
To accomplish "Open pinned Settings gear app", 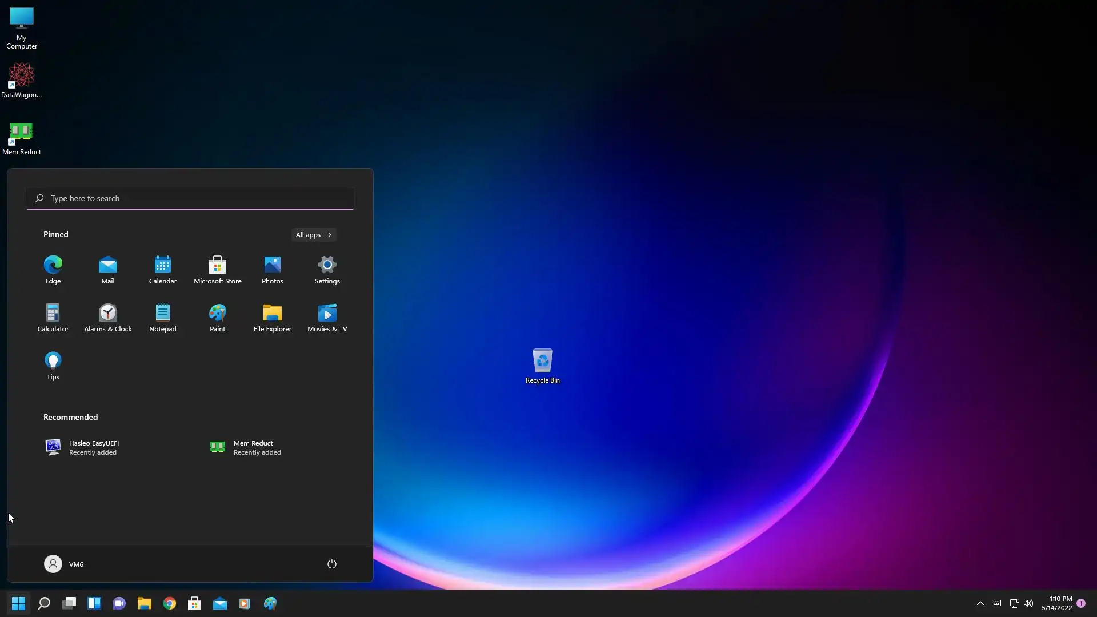I will click(327, 269).
